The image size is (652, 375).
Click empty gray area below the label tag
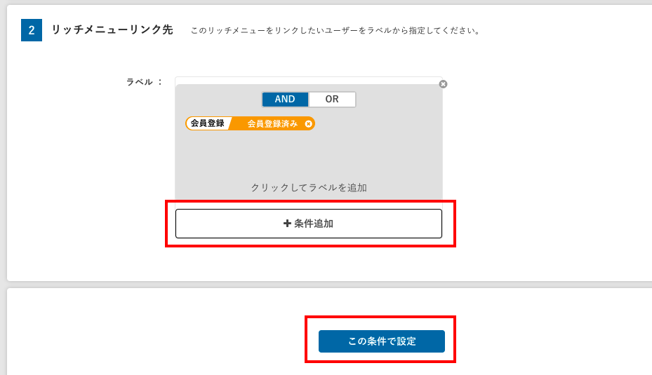pyautogui.click(x=309, y=154)
